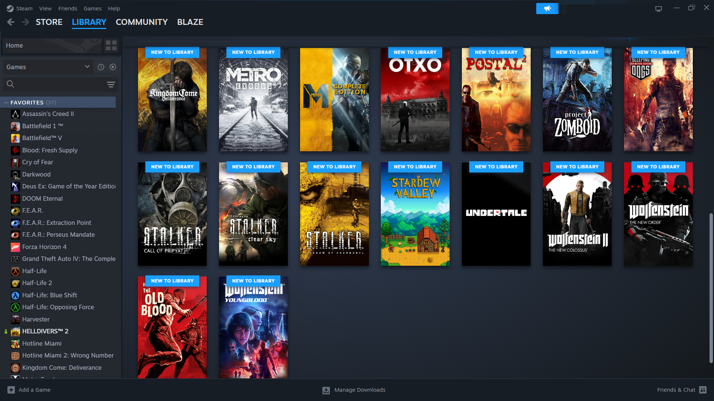Click the F.E.A.R.: Extraction Point icon
714x401 pixels.
coord(15,223)
